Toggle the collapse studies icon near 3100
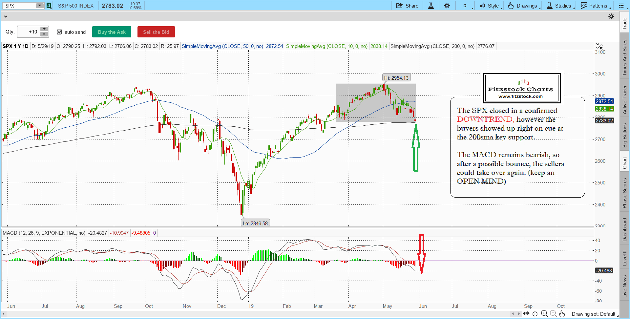 click(x=599, y=46)
